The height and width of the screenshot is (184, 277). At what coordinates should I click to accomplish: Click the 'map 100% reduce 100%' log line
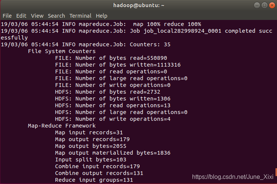(x=101, y=24)
